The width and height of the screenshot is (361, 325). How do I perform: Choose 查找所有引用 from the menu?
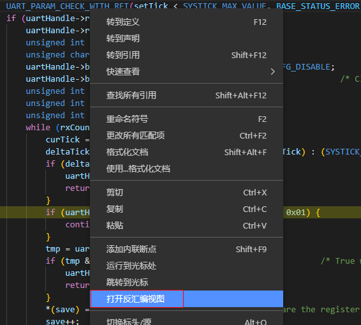pyautogui.click(x=186, y=95)
